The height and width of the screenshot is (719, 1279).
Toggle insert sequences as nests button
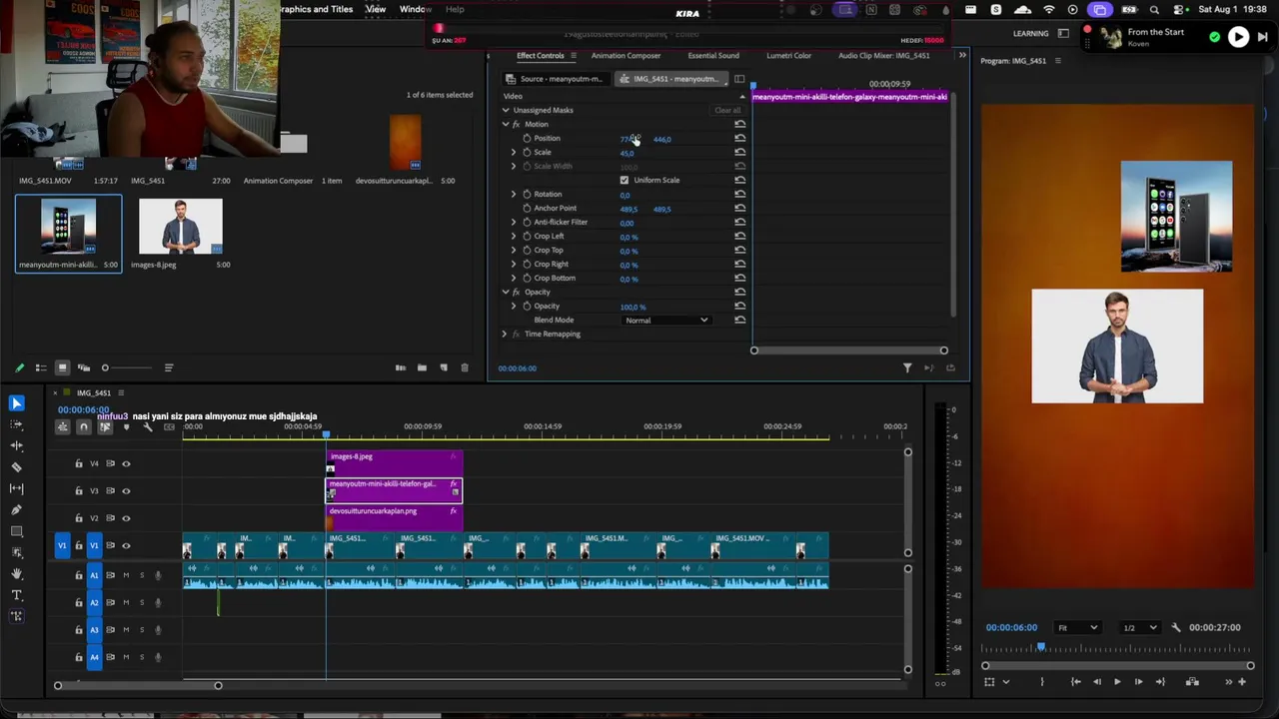coord(62,427)
